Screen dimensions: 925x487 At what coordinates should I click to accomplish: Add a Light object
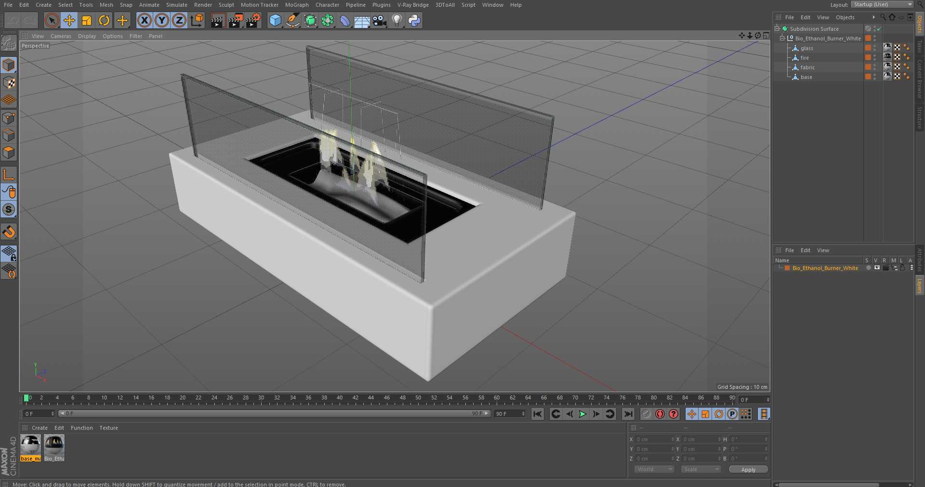[x=397, y=20]
